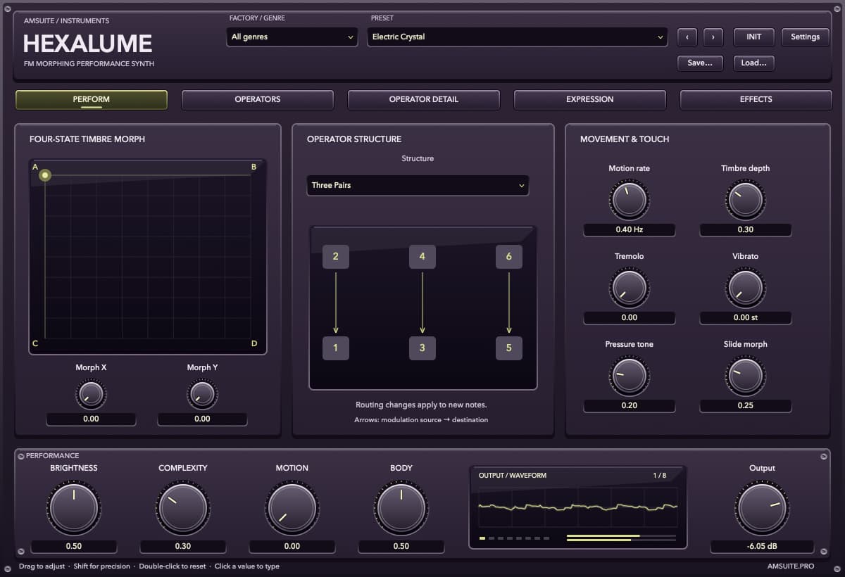Click the Vibrato knob
The width and height of the screenshot is (845, 577).
746,287
